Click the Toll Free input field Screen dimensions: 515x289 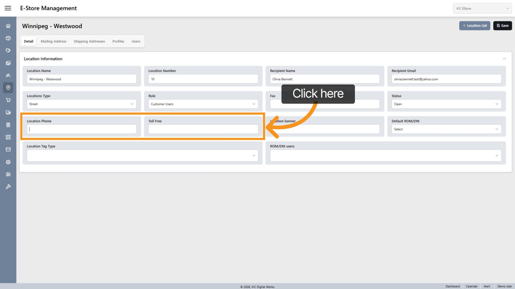pyautogui.click(x=203, y=129)
